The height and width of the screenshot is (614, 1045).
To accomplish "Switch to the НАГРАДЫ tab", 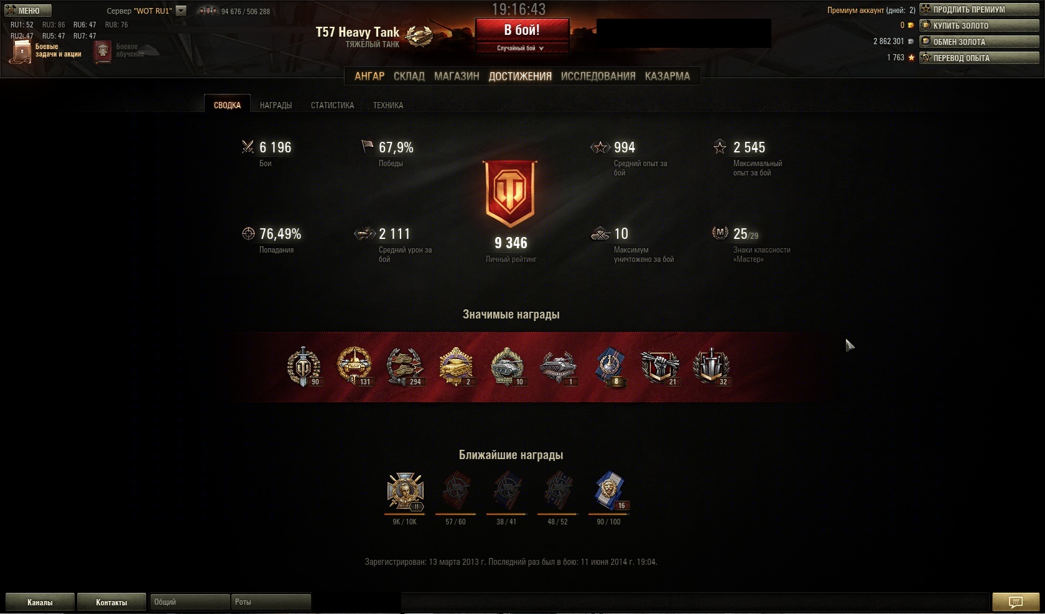I will (x=276, y=105).
